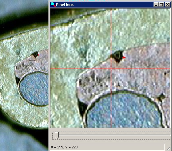
Task: Click the tiny red marker on main image
Action: click(x=38, y=55)
